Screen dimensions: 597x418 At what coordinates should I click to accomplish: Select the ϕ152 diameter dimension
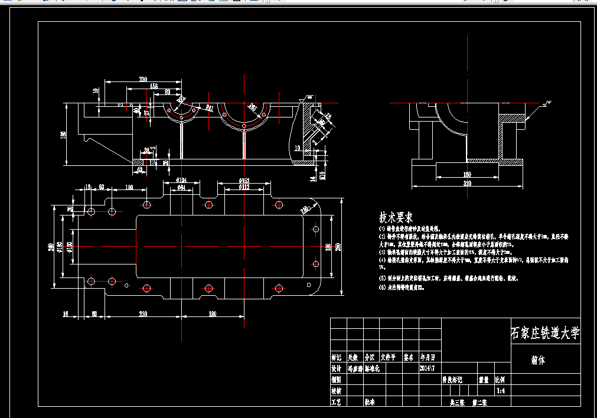[x=244, y=181]
